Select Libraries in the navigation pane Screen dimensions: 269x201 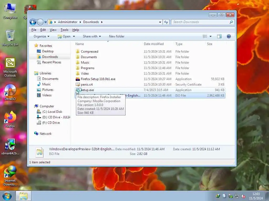pyautogui.click(x=45, y=73)
